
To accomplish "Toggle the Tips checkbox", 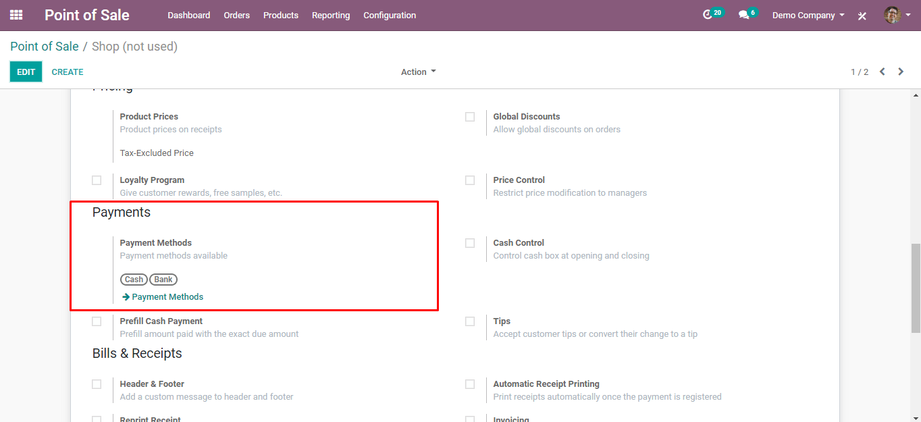I will [470, 321].
